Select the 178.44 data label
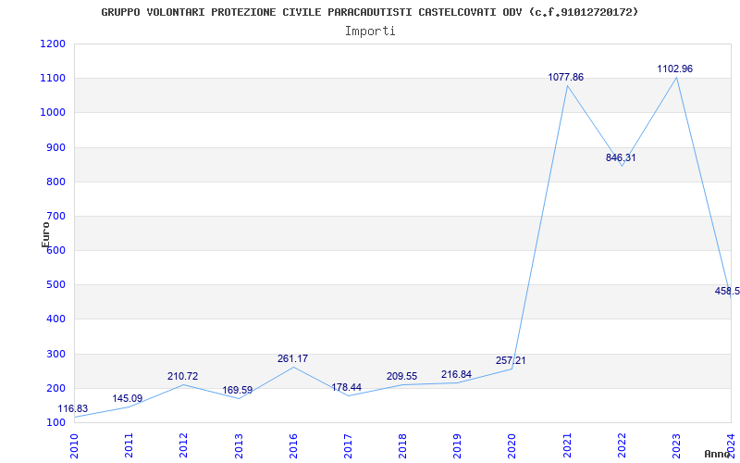The width and height of the screenshot is (740, 463). click(x=346, y=387)
